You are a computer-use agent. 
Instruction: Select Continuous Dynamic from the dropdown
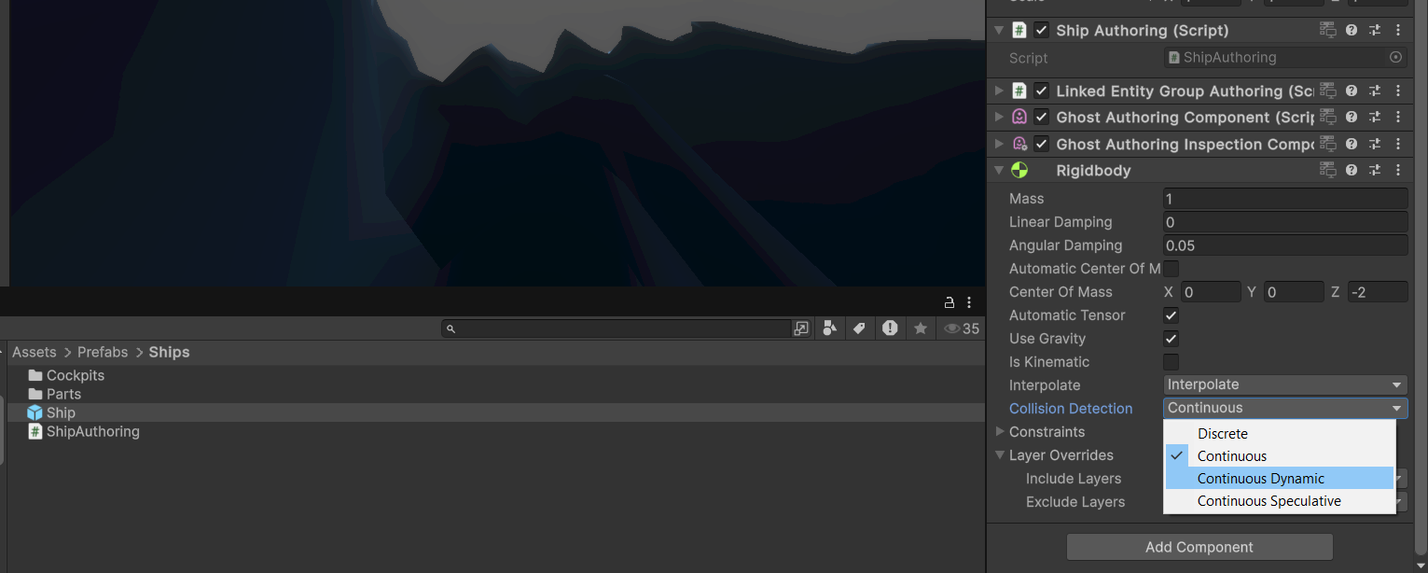coord(1260,478)
